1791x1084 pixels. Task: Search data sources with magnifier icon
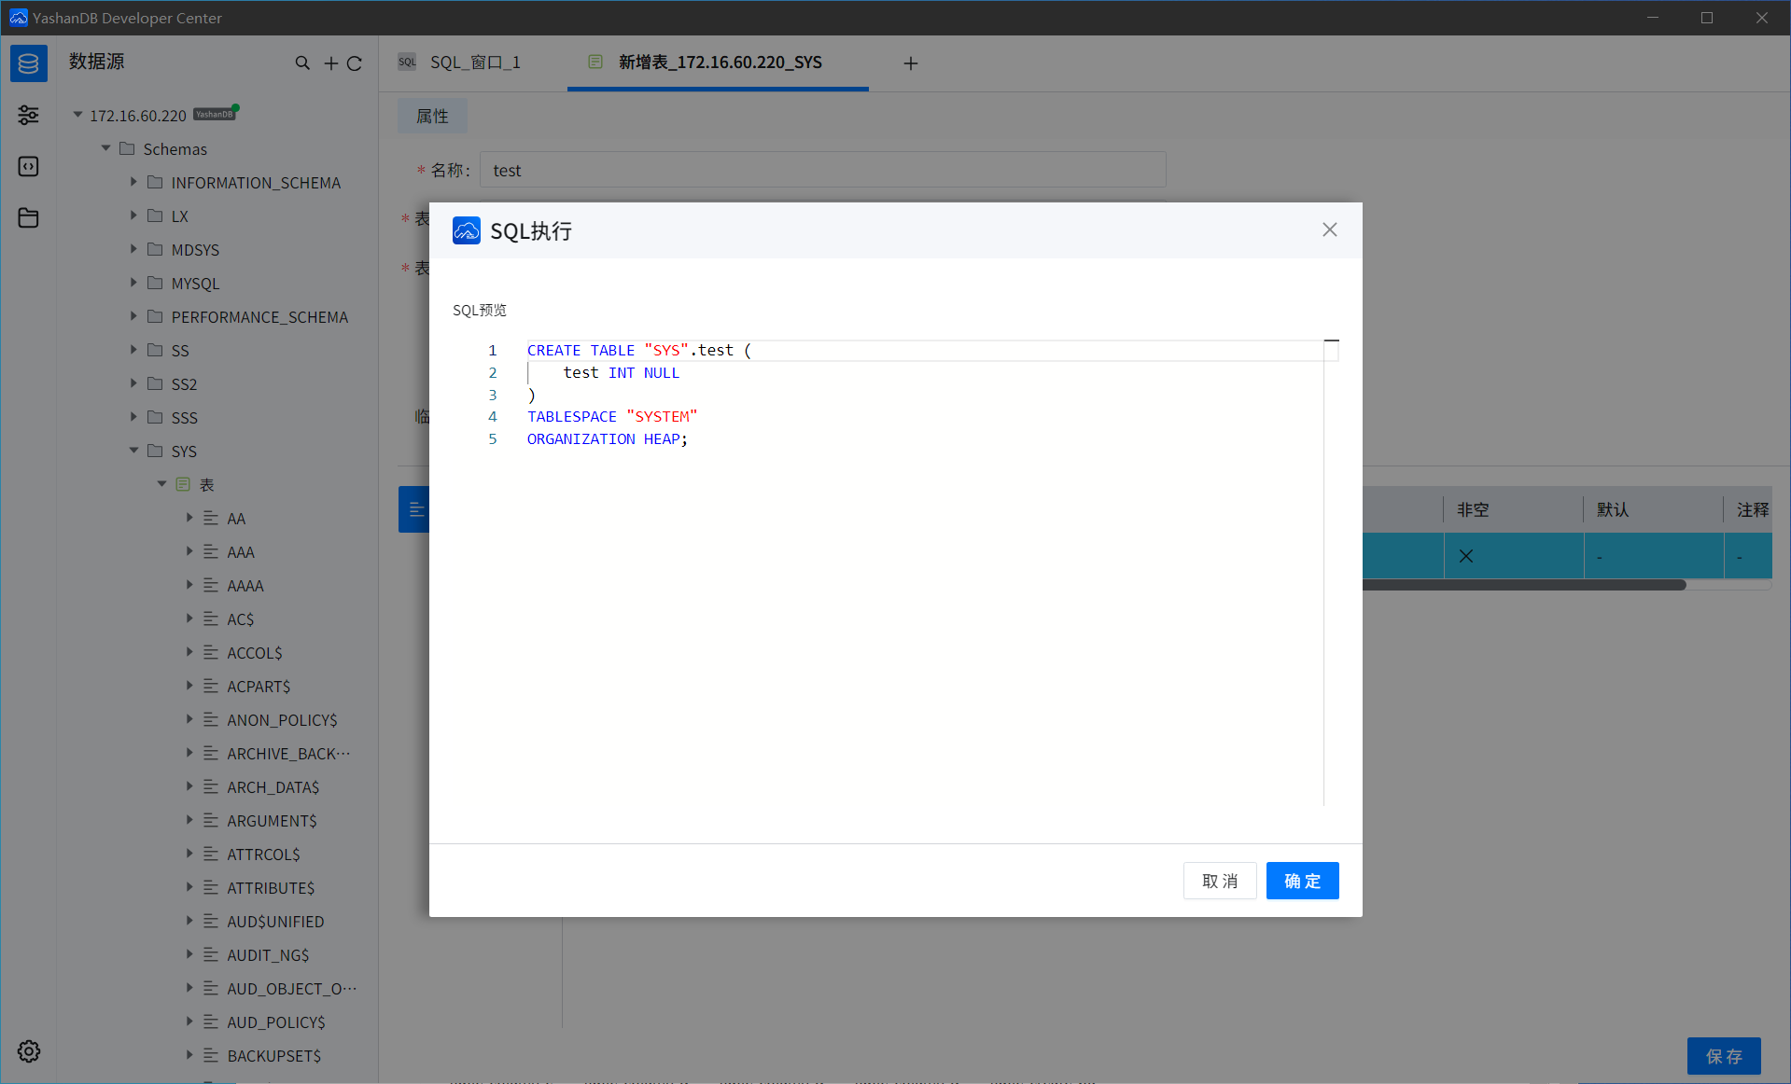302,63
